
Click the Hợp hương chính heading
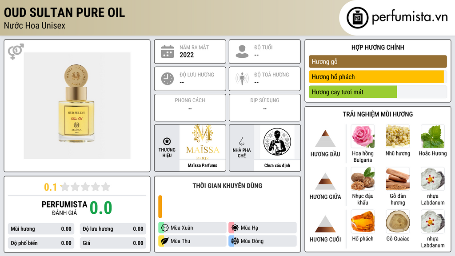(x=378, y=47)
